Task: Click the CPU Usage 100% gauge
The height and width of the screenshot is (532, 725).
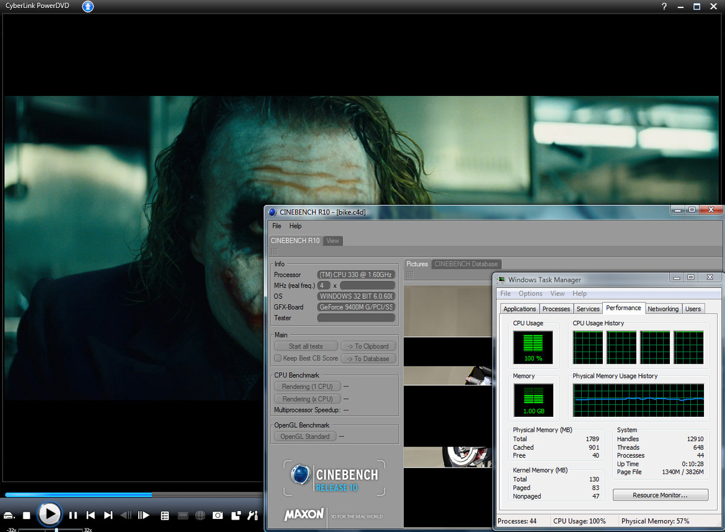Action: click(x=533, y=347)
